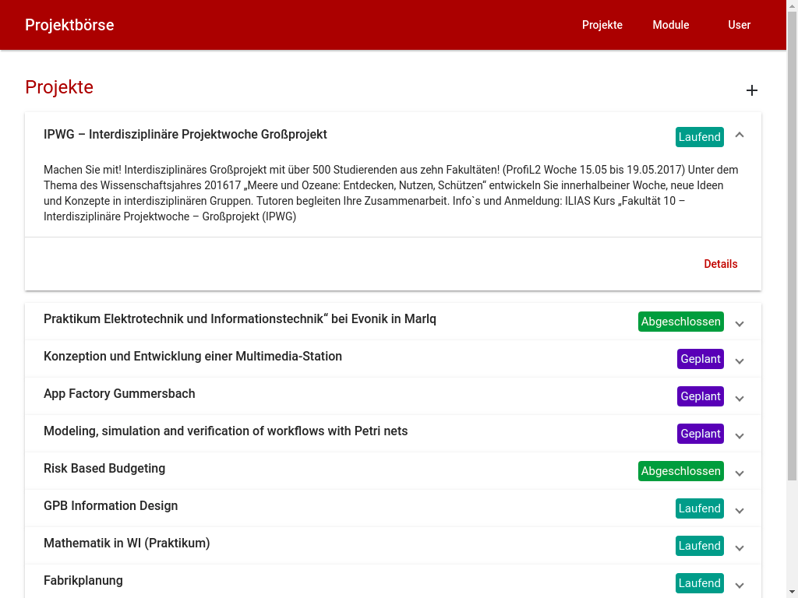Screen dimensions: 798x598
Task: Select App Factory Gummersbach title
Action: [x=119, y=393]
